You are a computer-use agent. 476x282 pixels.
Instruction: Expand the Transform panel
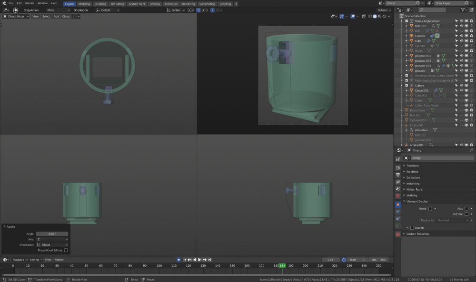click(x=412, y=165)
